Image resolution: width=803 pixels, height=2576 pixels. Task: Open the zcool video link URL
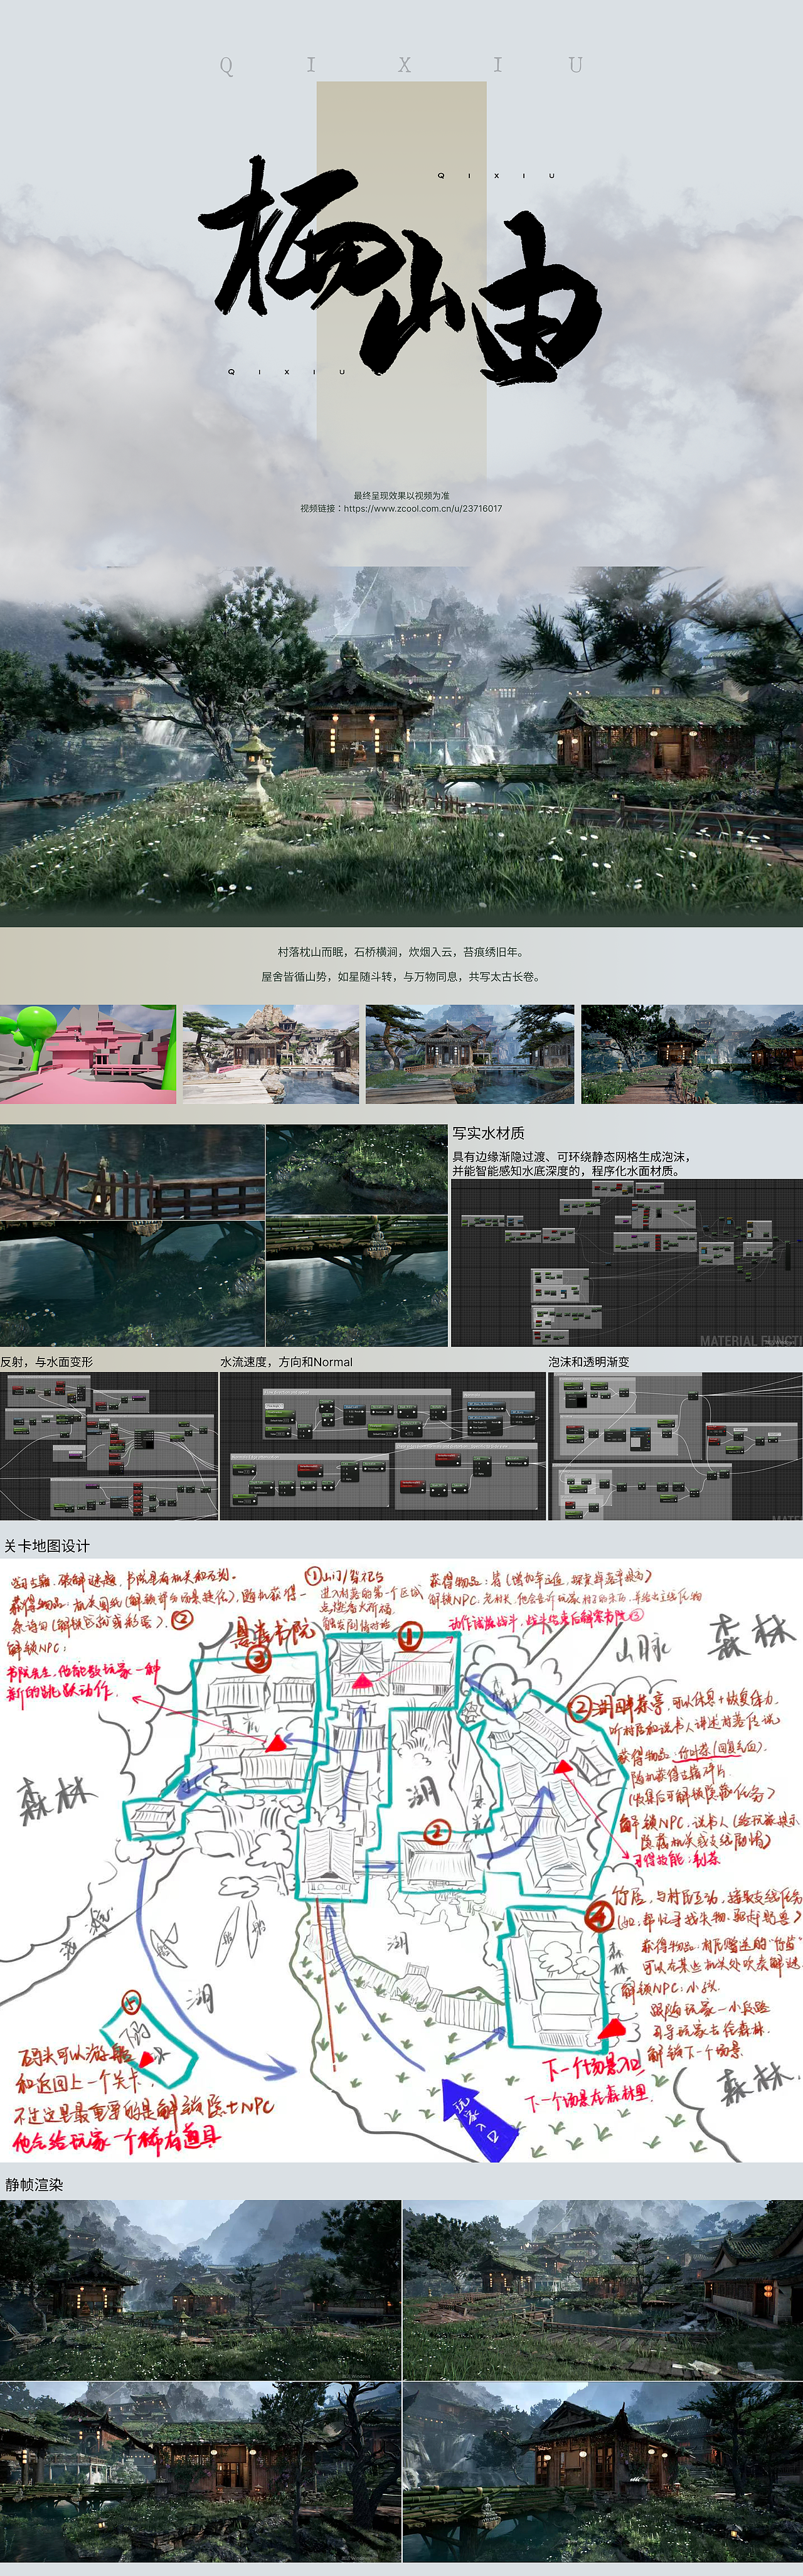pyautogui.click(x=423, y=508)
